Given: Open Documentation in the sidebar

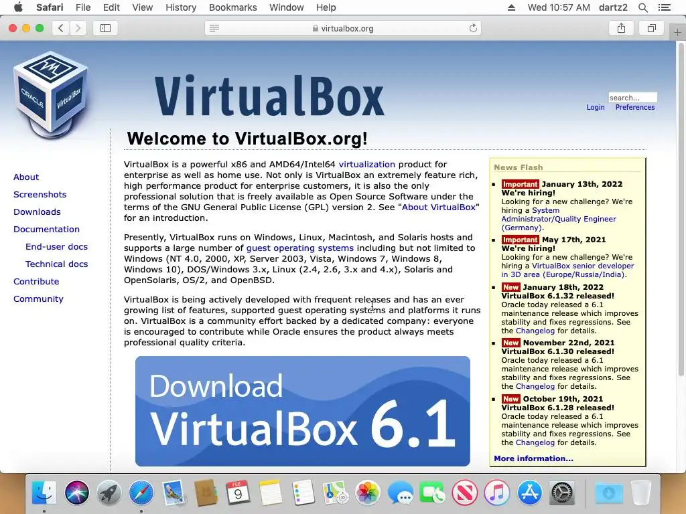Looking at the screenshot, I should pos(46,229).
